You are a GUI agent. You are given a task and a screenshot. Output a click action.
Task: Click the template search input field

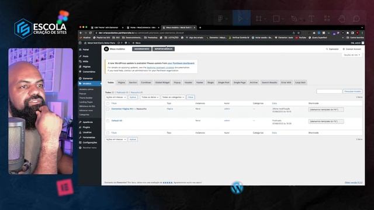pos(329,91)
